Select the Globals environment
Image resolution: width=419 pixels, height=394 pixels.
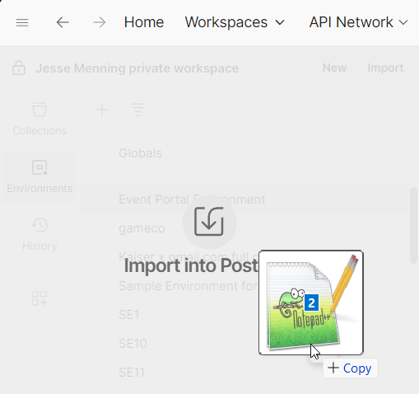point(140,153)
